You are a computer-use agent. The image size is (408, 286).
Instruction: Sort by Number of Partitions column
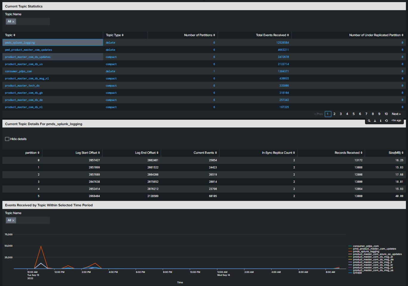pos(200,35)
